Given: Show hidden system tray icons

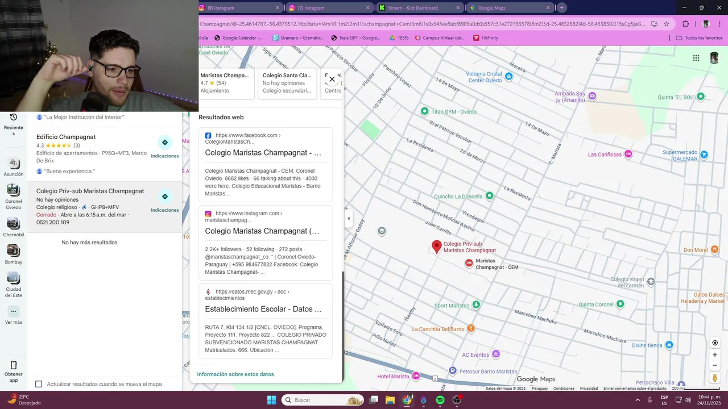Looking at the screenshot, I should click(637, 400).
